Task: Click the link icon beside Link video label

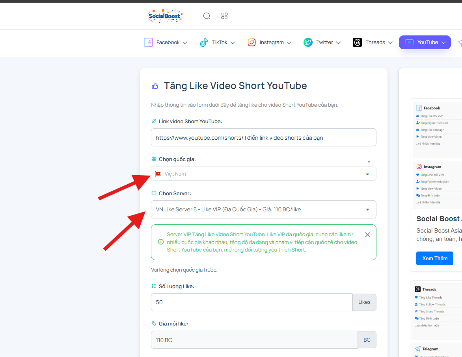Action: coord(154,121)
